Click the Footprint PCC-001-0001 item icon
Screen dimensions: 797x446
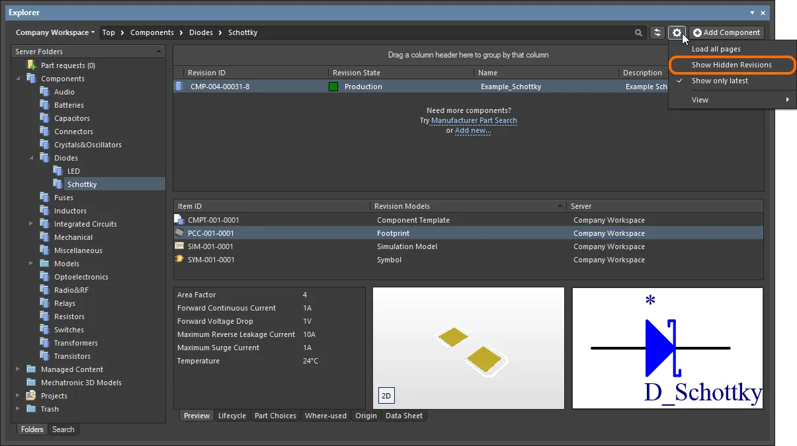[179, 233]
